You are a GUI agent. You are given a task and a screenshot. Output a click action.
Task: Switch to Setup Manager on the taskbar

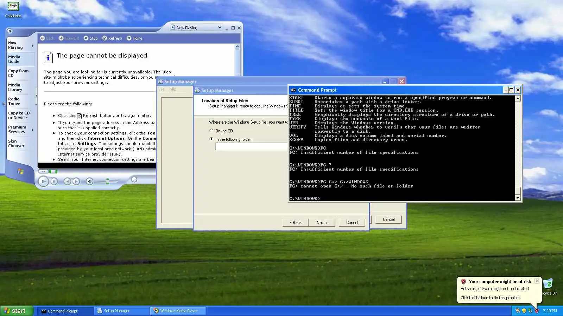[122, 311]
